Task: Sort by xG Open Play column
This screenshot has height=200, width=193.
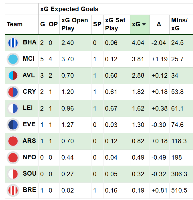Action: point(75,24)
